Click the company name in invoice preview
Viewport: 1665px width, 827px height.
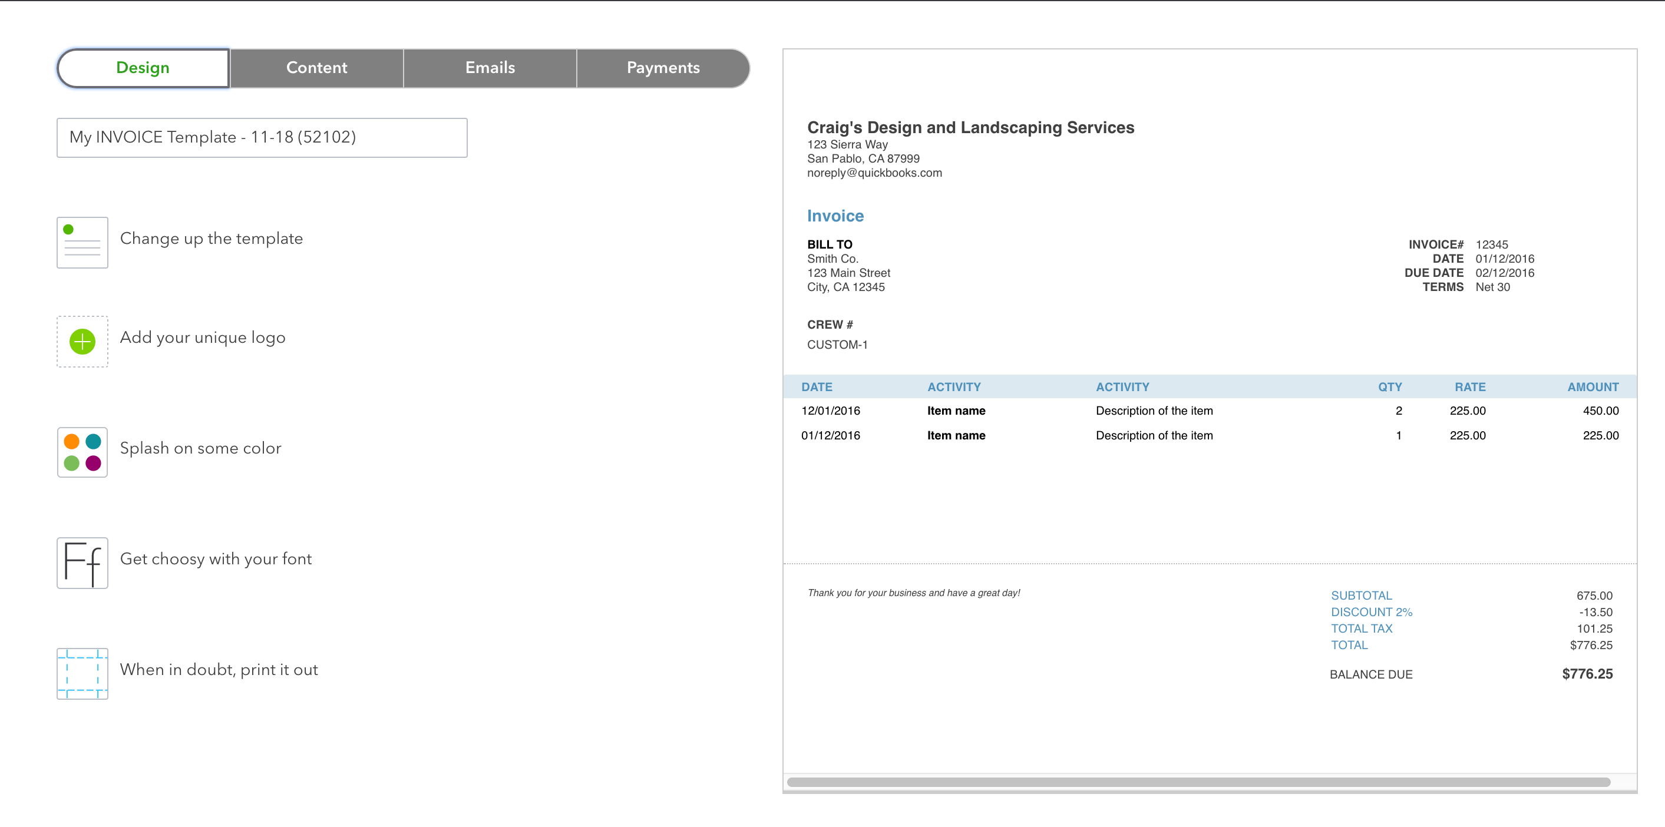970,127
